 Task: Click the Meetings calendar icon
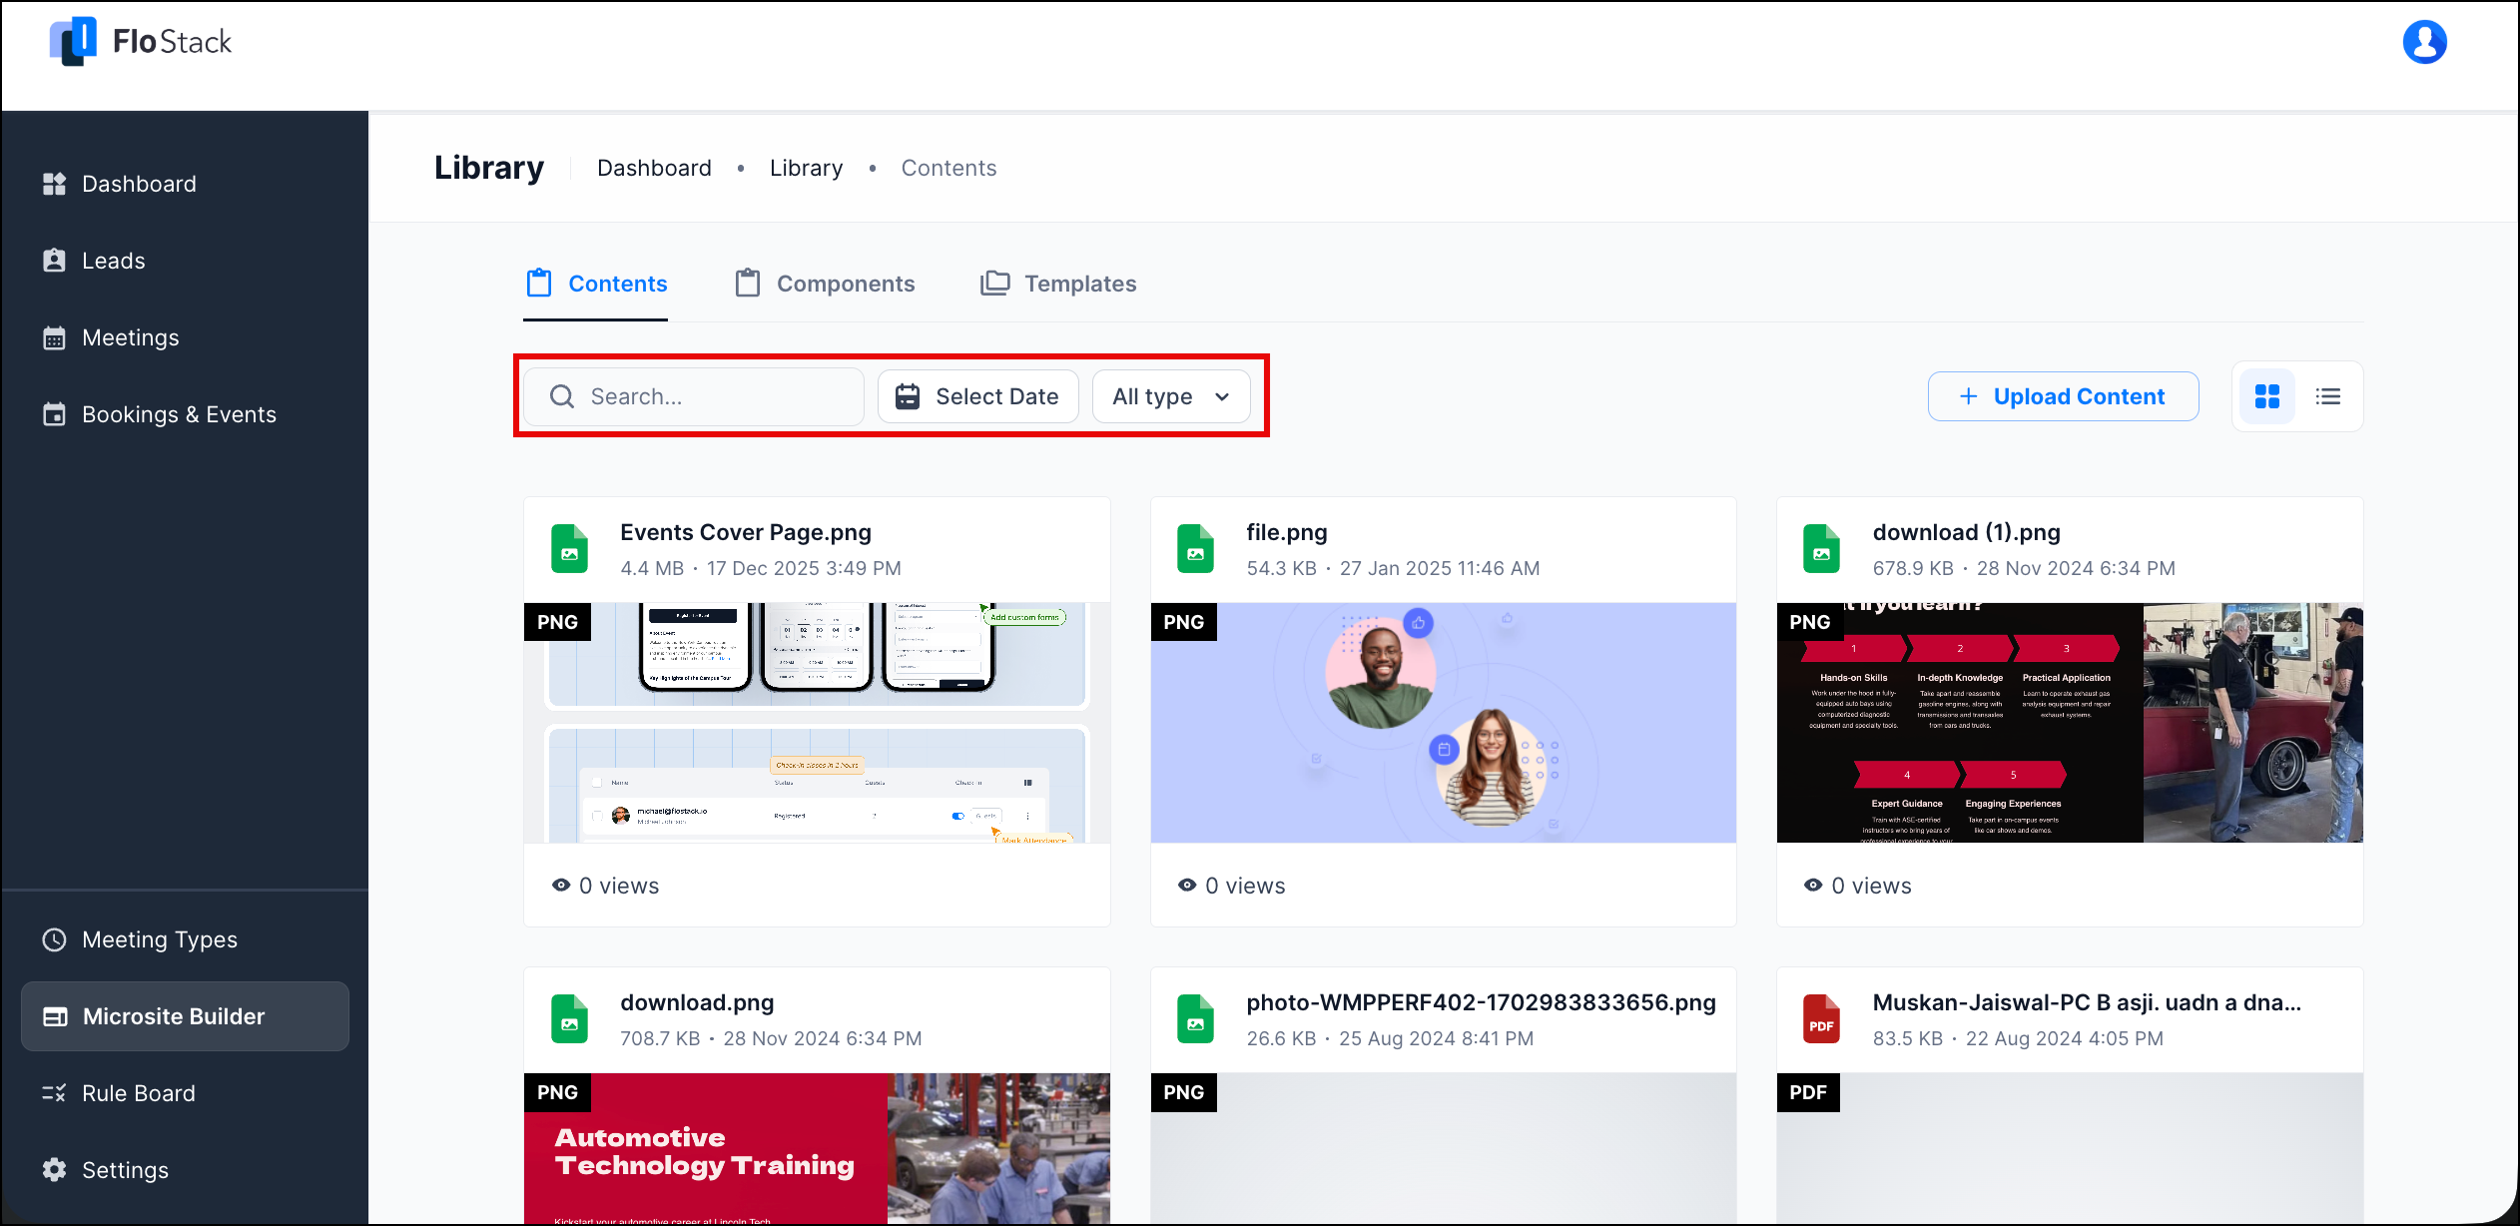[x=54, y=337]
